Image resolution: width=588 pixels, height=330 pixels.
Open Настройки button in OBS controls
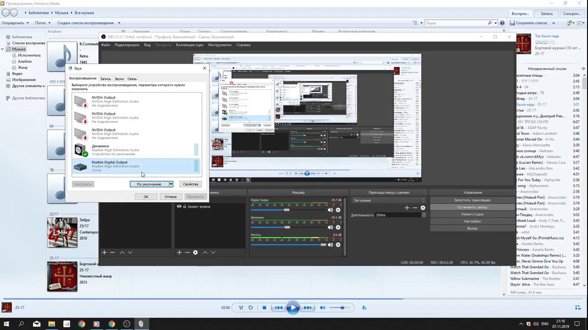472,221
